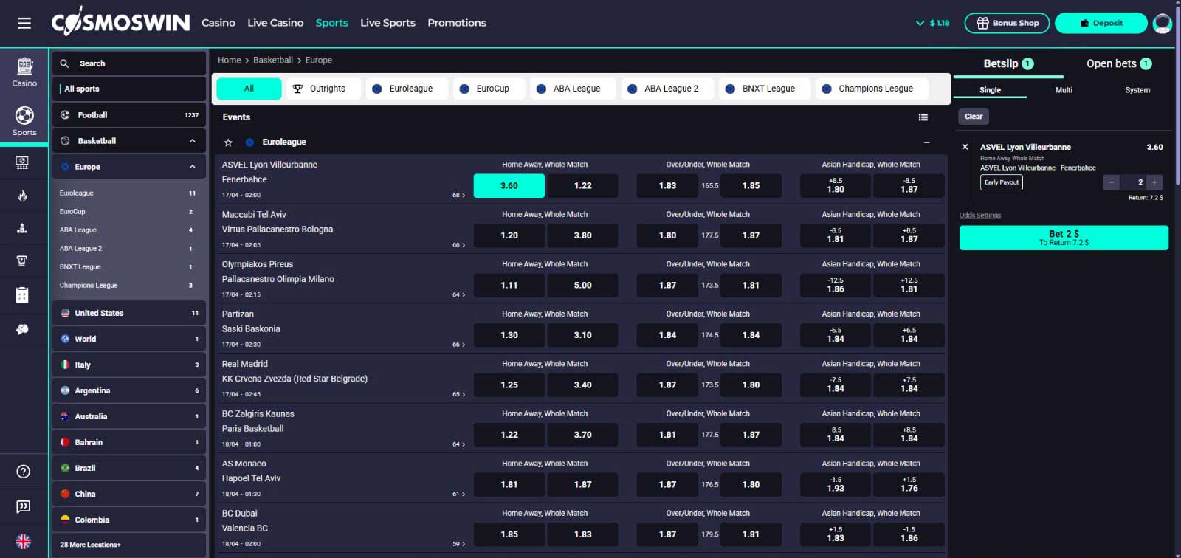Screen dimensions: 1181x558
Task: Change language via UK flag icon
Action: pos(24,542)
